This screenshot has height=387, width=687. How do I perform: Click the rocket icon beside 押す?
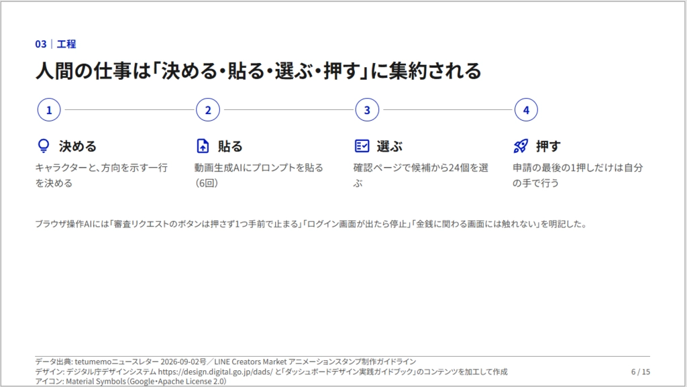pos(521,146)
